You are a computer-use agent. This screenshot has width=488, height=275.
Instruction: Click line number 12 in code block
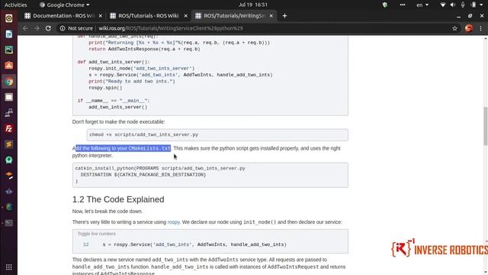click(86, 244)
